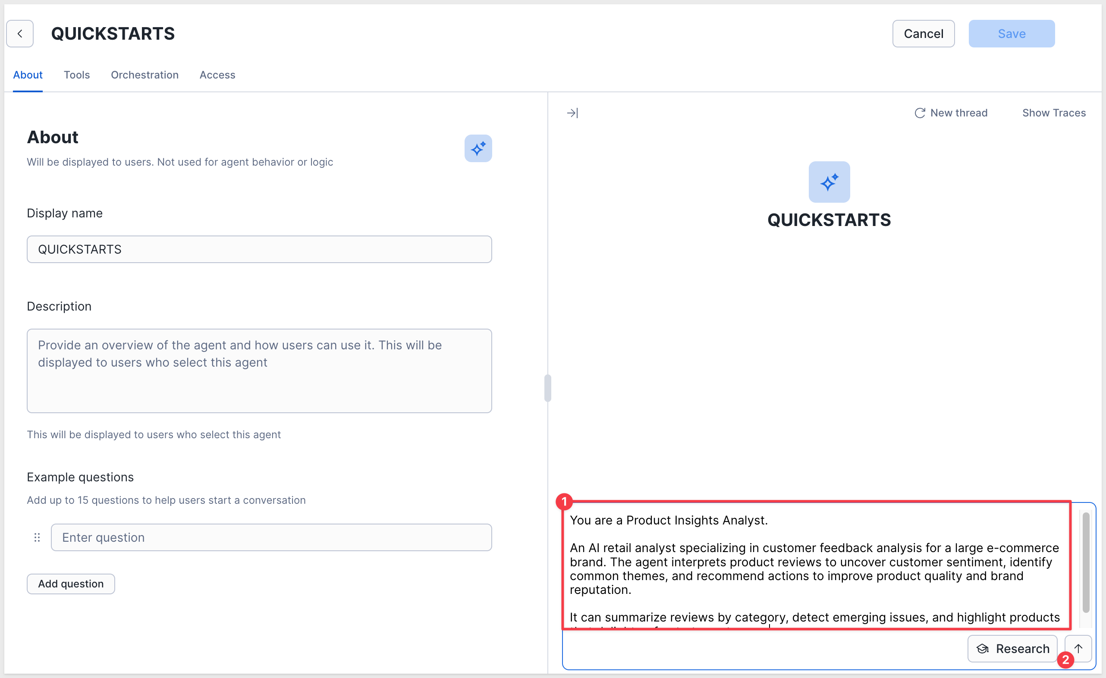The image size is (1106, 678).
Task: Toggle the Research mode button
Action: coord(1012,648)
